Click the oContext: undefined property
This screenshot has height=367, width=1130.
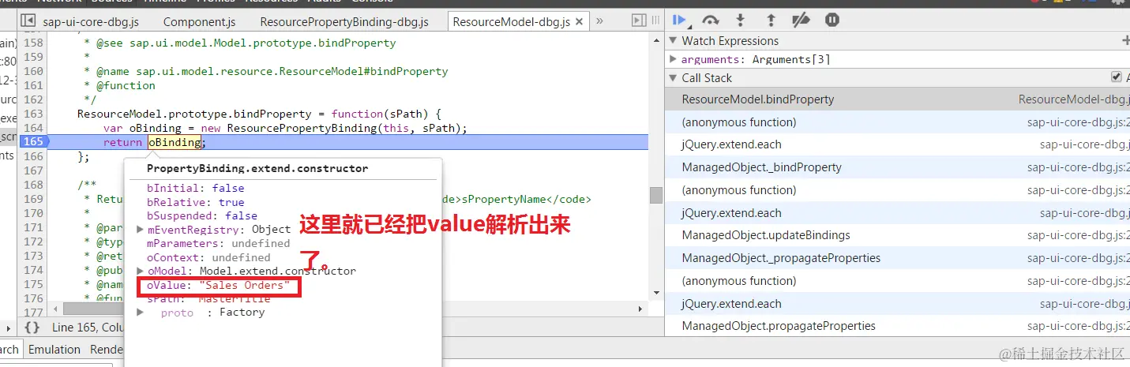[208, 257]
